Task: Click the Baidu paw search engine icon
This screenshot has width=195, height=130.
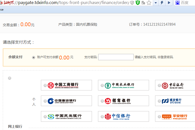Action: 178,3
